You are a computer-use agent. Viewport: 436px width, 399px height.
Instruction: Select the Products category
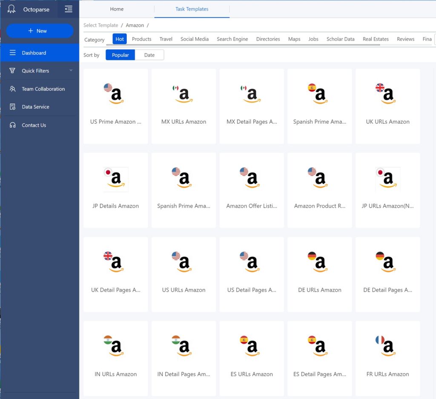(141, 39)
